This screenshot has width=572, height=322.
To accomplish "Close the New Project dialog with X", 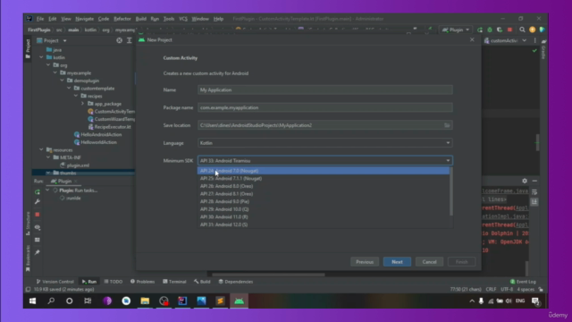I will click(x=472, y=39).
